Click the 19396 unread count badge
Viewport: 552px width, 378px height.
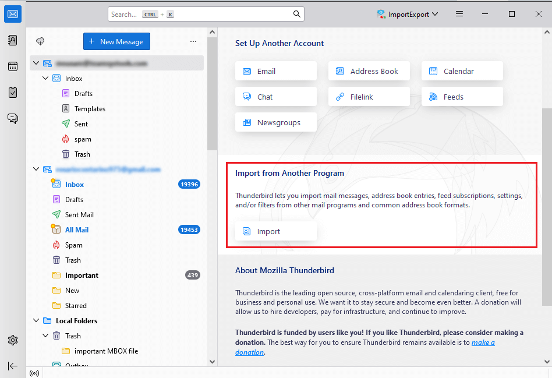[x=189, y=184]
